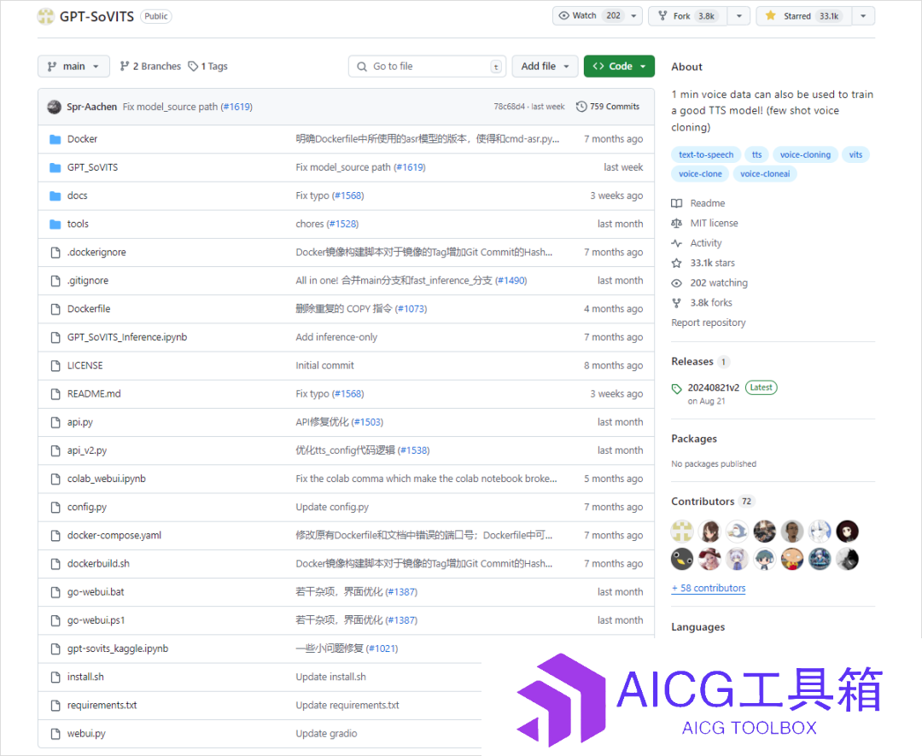Click the Spr-Aachen avatar in commit header
This screenshot has height=756, width=922.
[x=54, y=107]
